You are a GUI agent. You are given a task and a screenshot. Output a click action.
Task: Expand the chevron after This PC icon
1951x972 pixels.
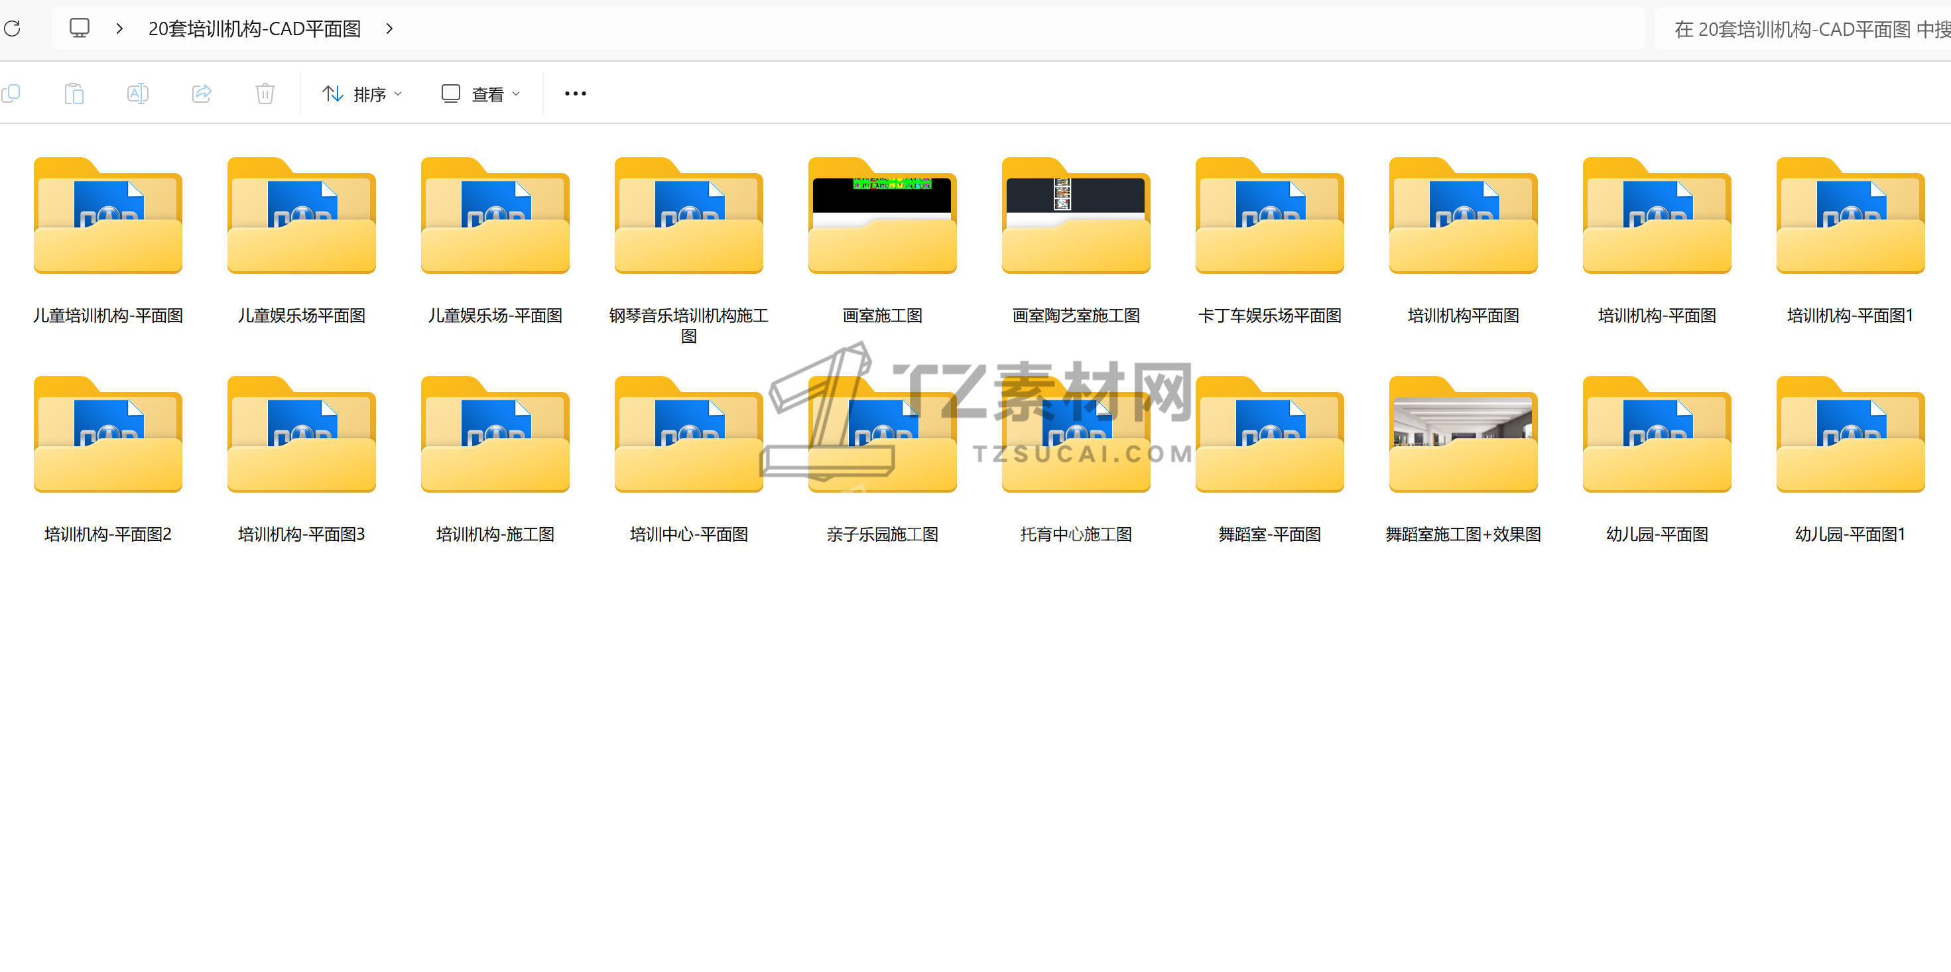119,29
